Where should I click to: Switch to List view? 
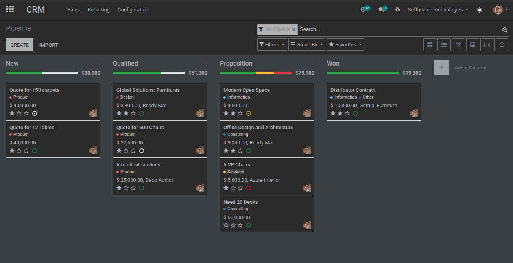point(444,45)
